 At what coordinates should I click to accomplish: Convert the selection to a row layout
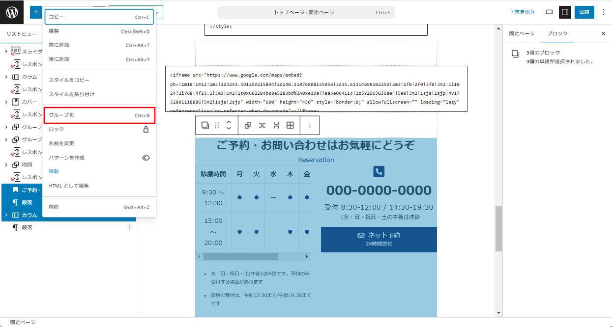pyautogui.click(x=262, y=125)
